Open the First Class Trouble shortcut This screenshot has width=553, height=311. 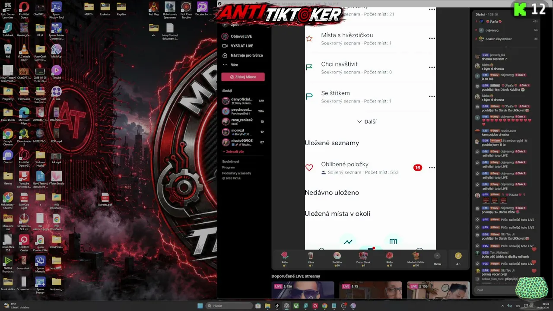186,10
